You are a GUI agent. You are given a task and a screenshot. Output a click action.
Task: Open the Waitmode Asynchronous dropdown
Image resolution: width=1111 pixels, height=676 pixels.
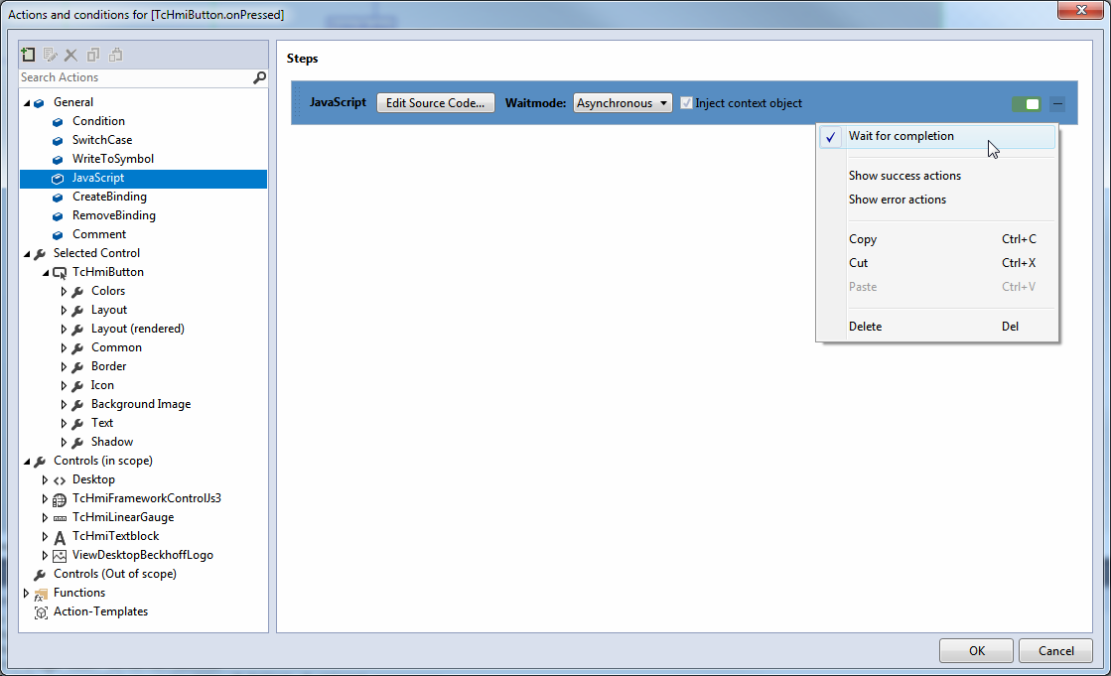coord(623,103)
